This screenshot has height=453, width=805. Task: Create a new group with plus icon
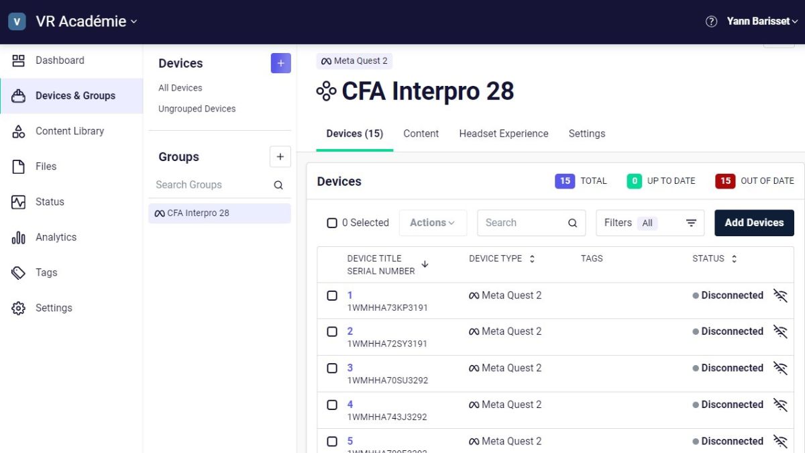[280, 157]
